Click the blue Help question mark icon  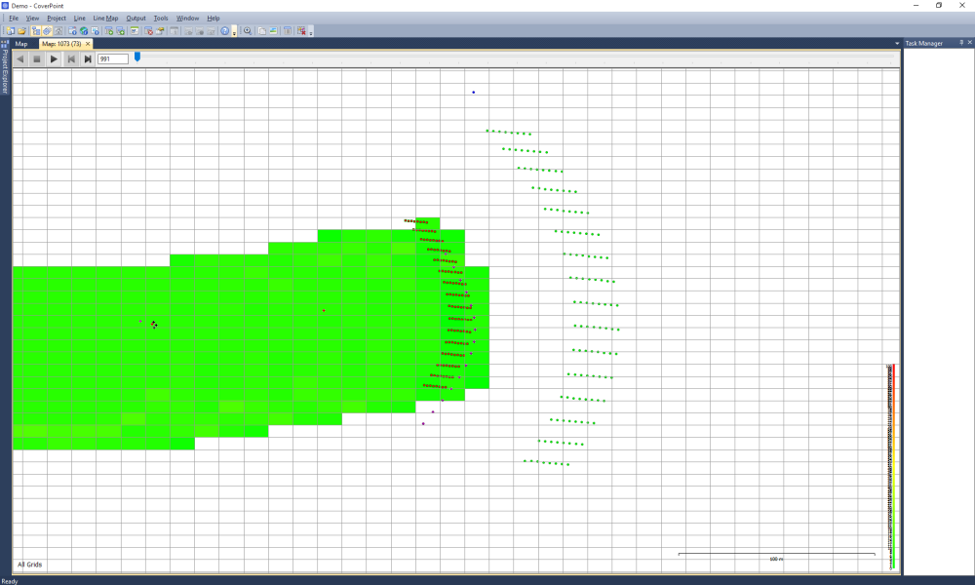pos(224,31)
